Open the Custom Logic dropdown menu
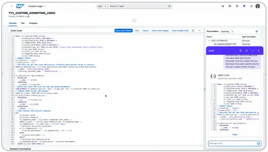This screenshot has height=152, width=268. coord(37,6)
